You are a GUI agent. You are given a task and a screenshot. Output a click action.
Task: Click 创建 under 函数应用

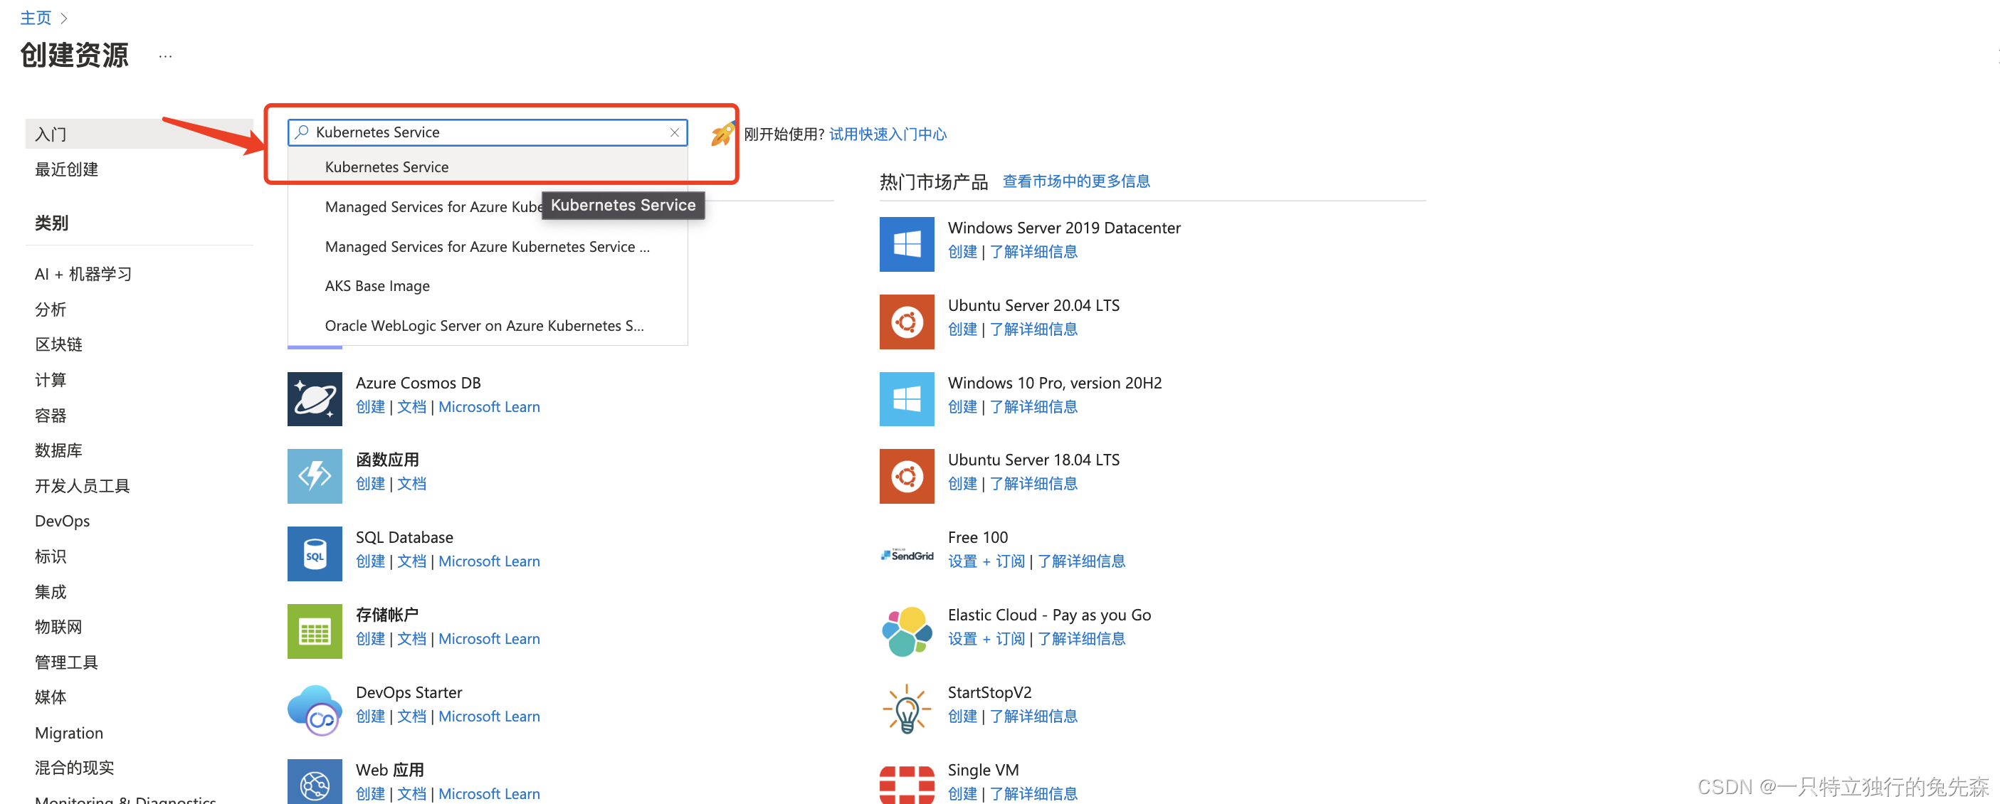(x=370, y=484)
